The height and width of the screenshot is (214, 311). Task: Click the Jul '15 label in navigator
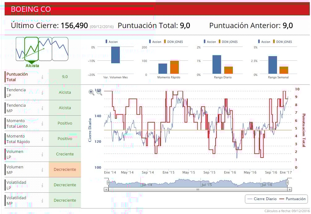coord(207,185)
